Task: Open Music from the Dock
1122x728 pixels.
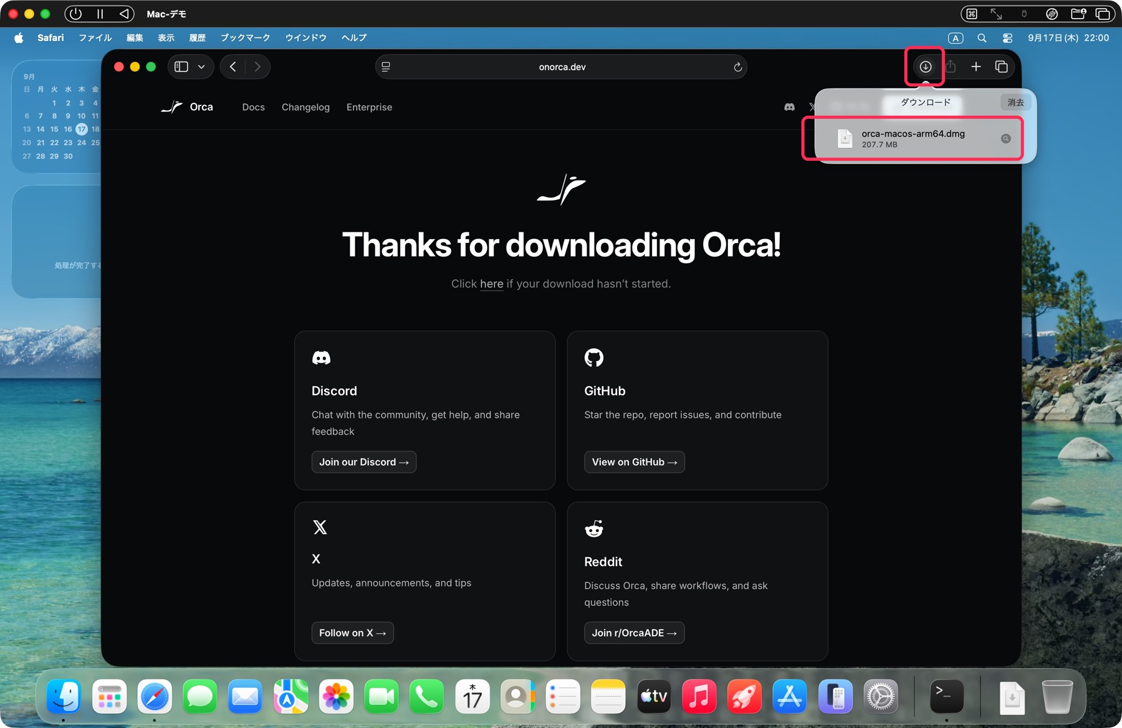Action: pyautogui.click(x=699, y=696)
